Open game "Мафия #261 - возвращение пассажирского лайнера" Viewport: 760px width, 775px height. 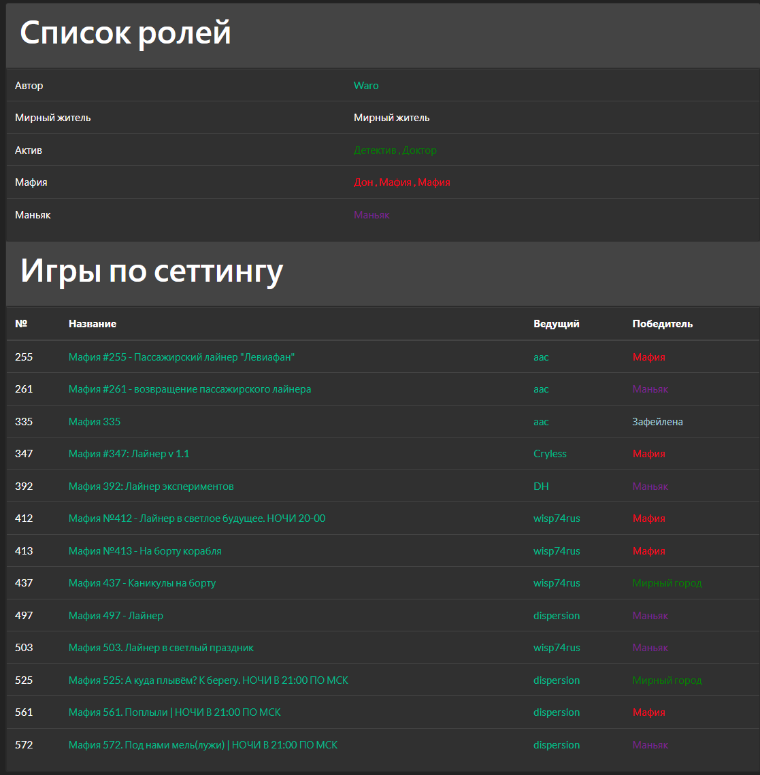click(x=189, y=389)
